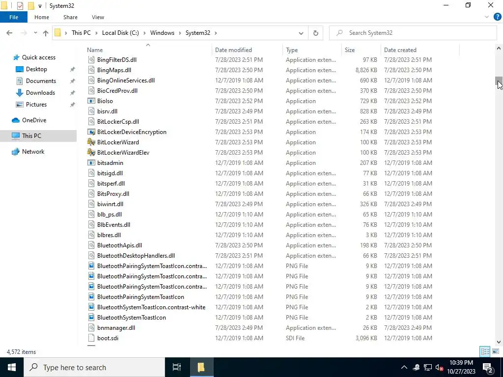Expand the Windows breadcrumb chevron
This screenshot has height=377, width=503.
(180, 33)
